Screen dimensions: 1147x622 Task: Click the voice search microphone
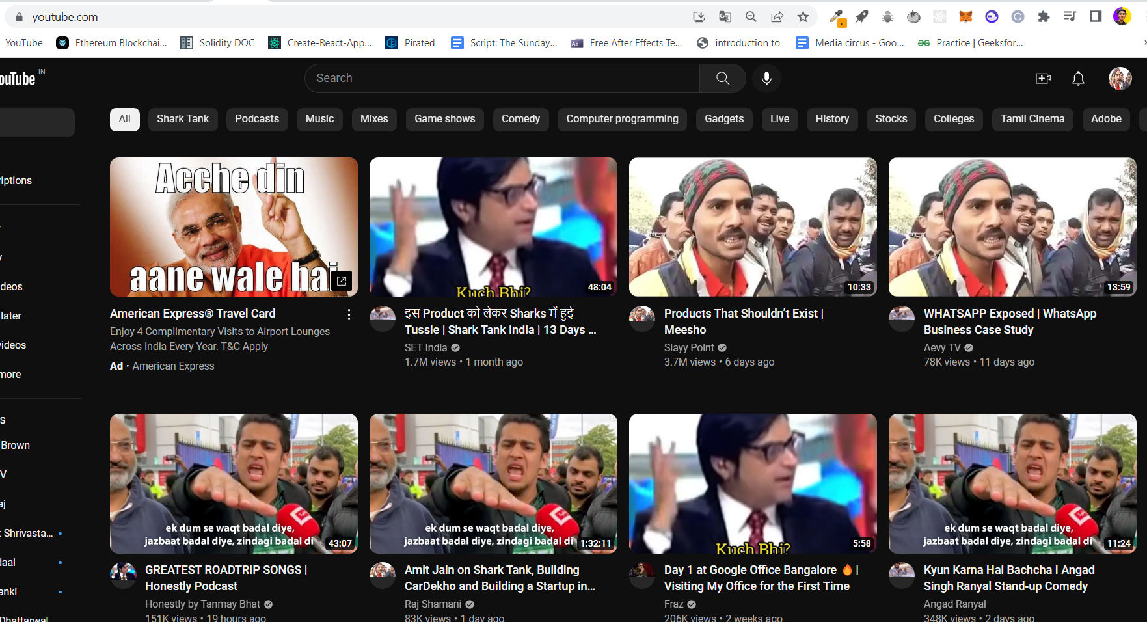(766, 78)
